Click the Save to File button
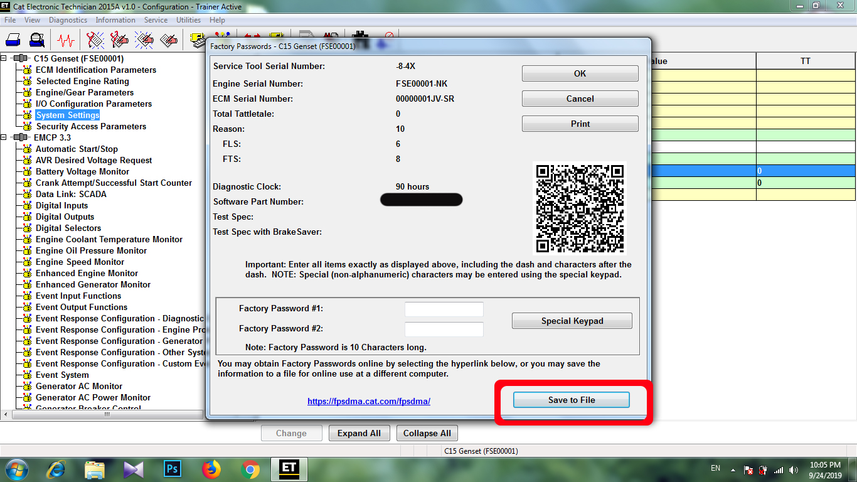The height and width of the screenshot is (482, 857). point(572,400)
